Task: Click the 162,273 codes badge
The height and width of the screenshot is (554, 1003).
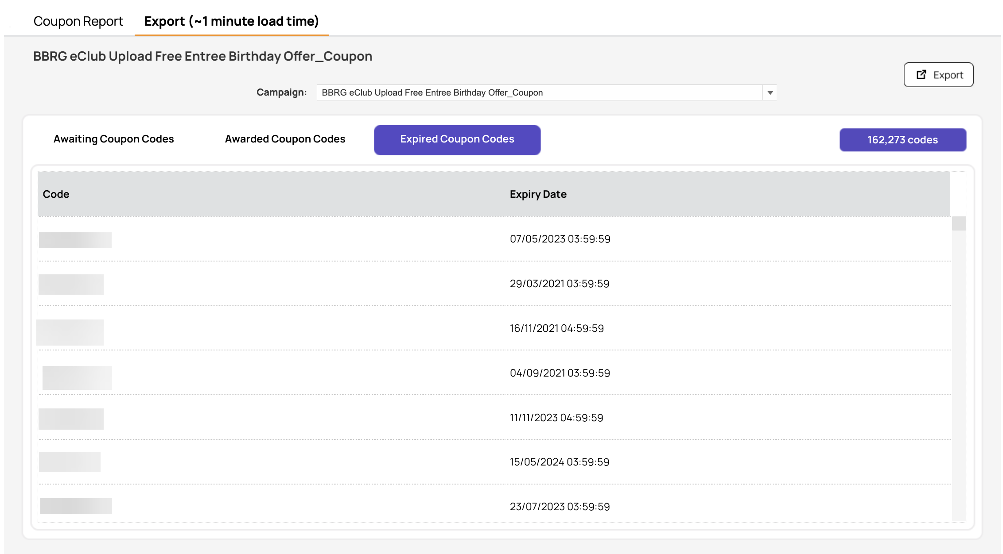Action: [x=903, y=140]
